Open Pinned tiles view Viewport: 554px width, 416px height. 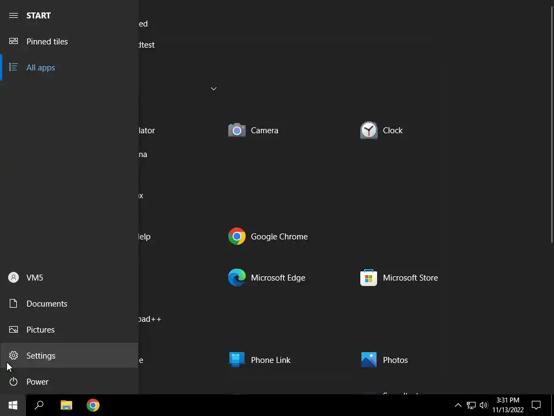[69, 41]
